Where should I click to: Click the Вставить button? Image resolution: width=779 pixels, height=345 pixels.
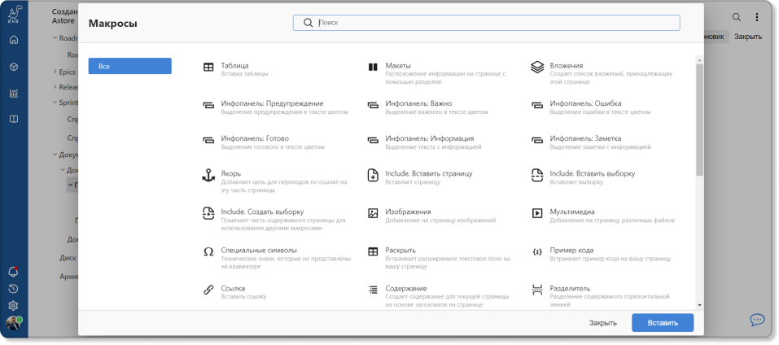point(663,323)
